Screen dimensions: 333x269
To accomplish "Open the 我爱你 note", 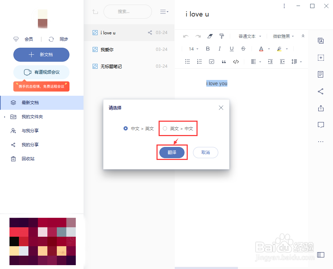I will coord(129,49).
